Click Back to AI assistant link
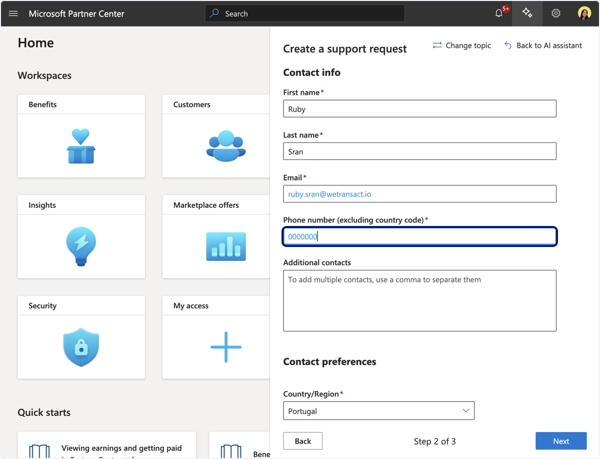 [543, 45]
